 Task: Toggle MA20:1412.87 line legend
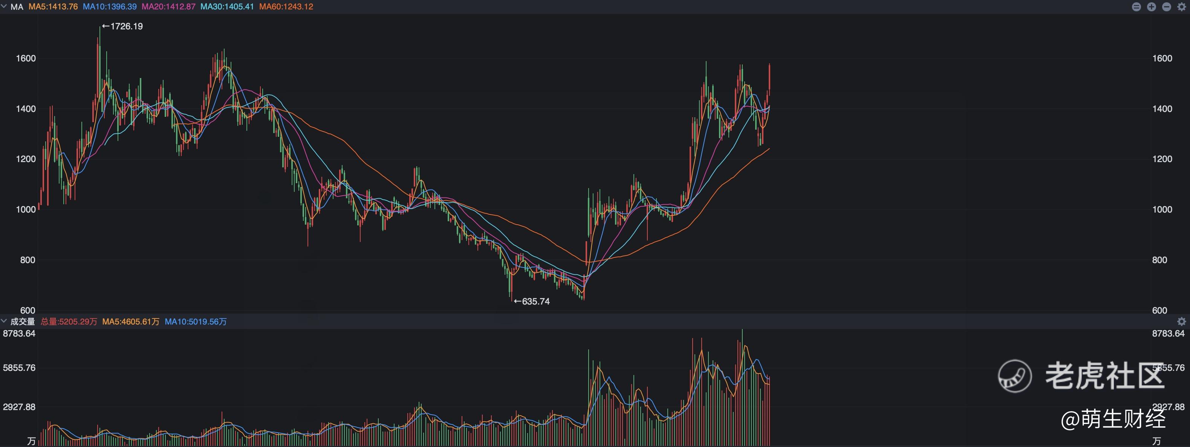click(168, 7)
